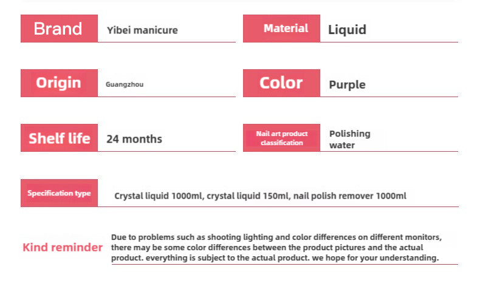
Task: Select the 24 months value
Action: pos(134,138)
